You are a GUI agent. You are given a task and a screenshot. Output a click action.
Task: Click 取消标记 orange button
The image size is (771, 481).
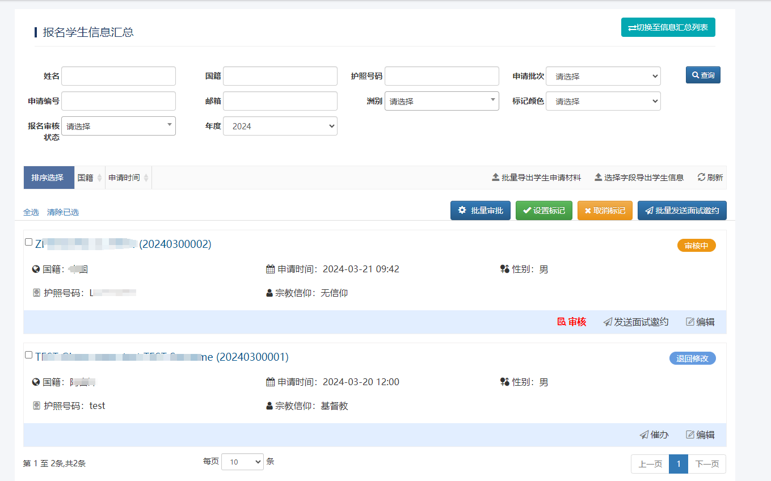pos(605,210)
